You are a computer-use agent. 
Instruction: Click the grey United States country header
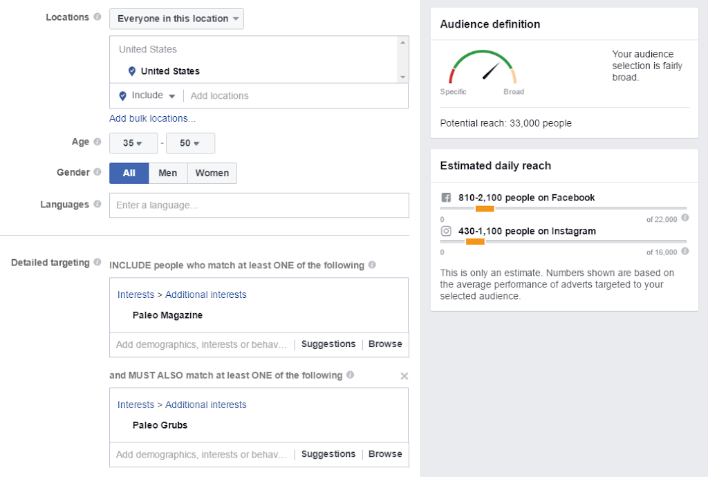tap(148, 49)
